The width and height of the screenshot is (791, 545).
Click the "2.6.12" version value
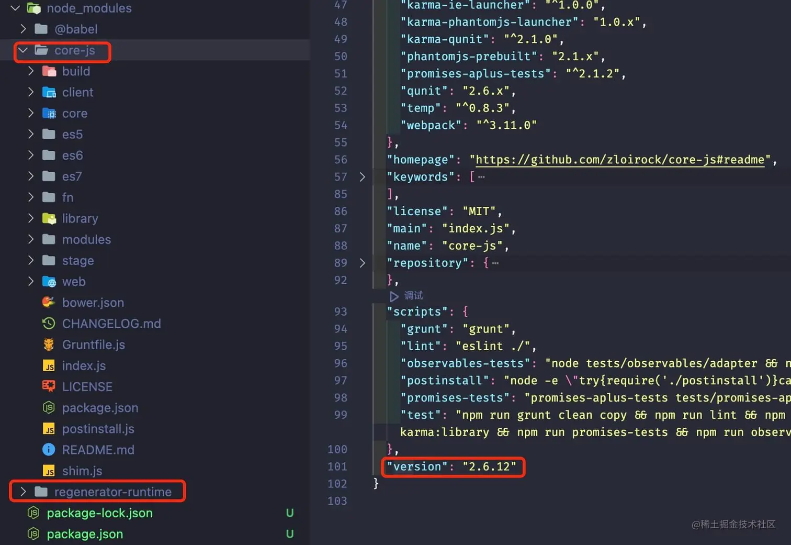click(x=489, y=466)
